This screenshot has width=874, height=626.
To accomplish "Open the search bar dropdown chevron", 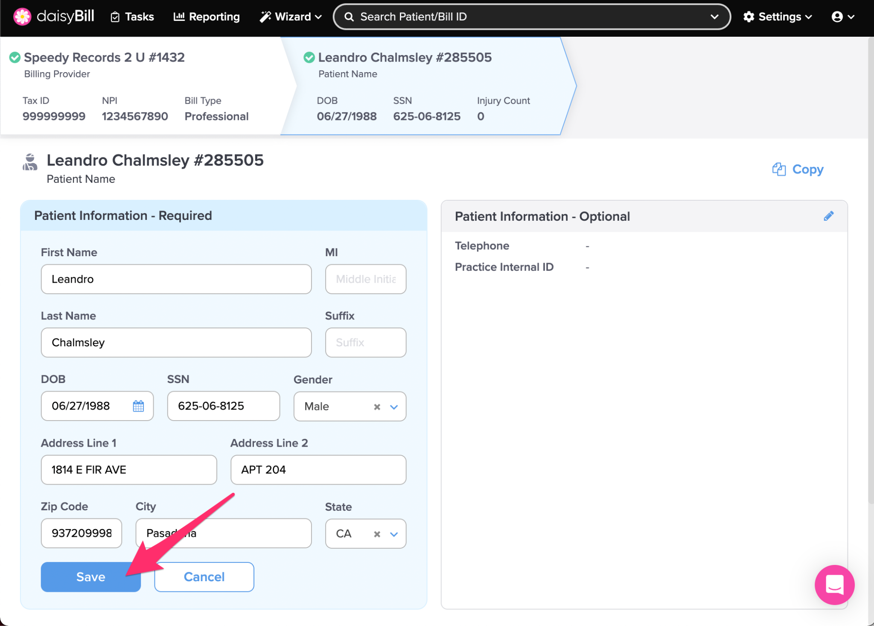I will 714,17.
